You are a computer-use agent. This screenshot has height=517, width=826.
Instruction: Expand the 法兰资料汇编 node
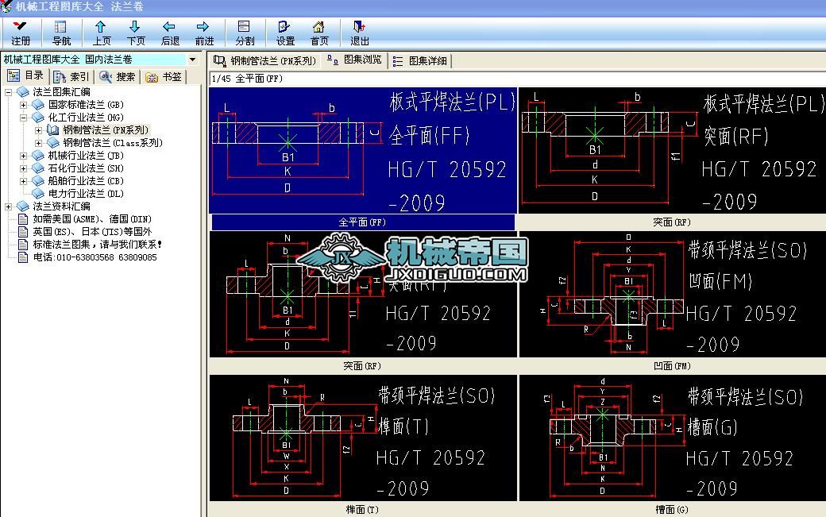[9, 206]
